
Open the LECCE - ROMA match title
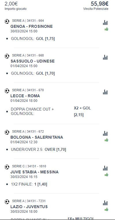(25, 96)
